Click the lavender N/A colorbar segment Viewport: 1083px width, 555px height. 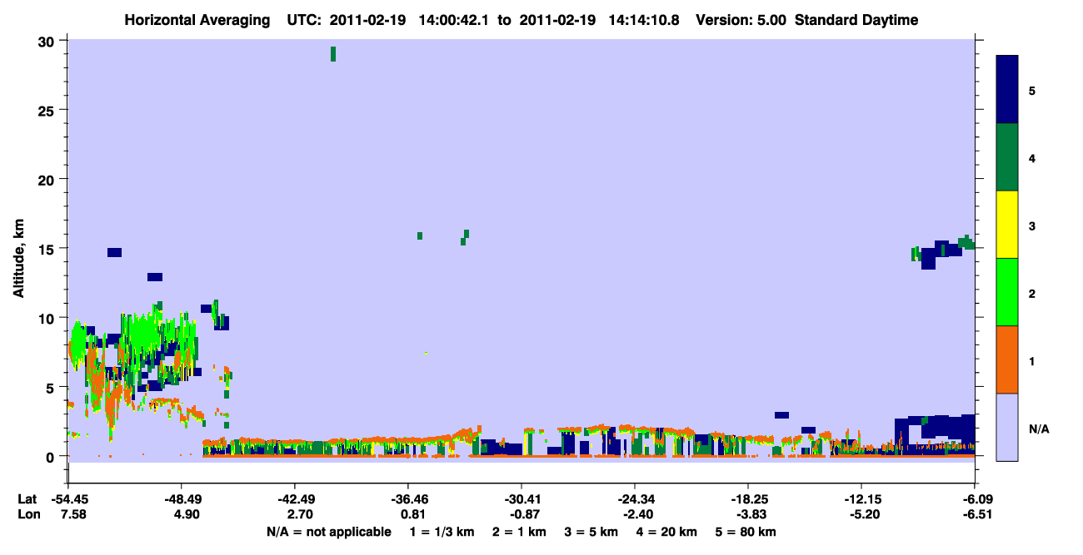(x=1007, y=427)
